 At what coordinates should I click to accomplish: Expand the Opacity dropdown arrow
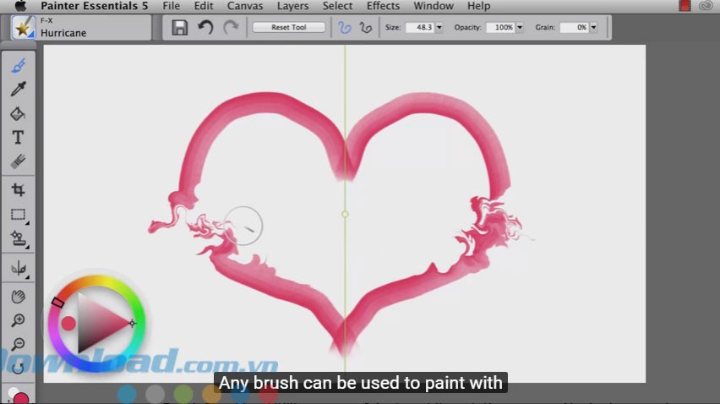(519, 27)
